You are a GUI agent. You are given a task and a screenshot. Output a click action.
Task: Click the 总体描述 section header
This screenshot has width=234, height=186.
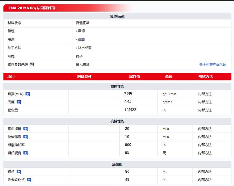click(117, 16)
